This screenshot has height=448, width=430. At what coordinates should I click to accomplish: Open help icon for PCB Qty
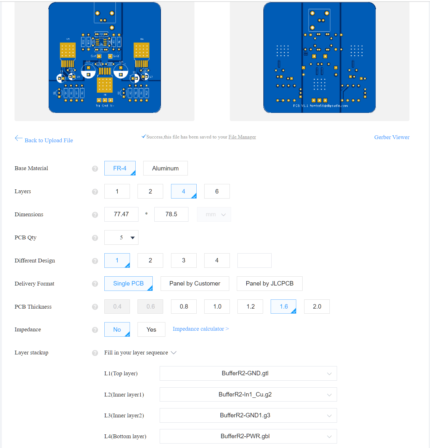95,238
